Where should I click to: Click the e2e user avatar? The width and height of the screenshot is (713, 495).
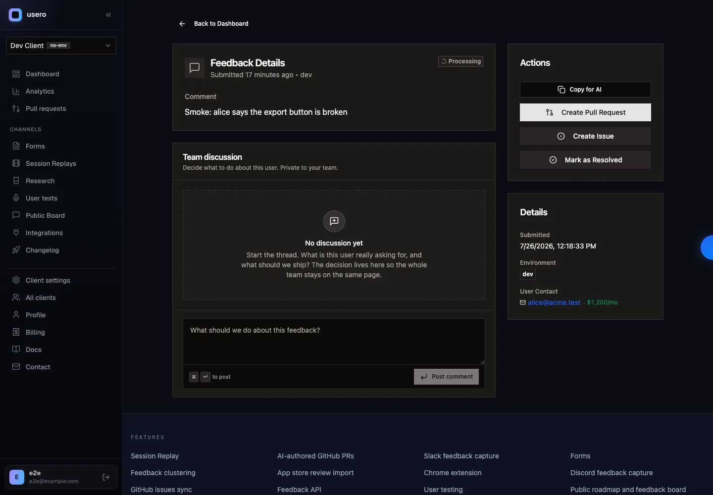(17, 477)
